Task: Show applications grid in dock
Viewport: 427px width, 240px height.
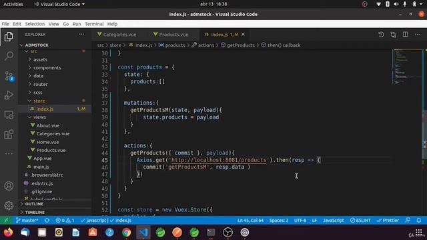Action: tap(418, 233)
